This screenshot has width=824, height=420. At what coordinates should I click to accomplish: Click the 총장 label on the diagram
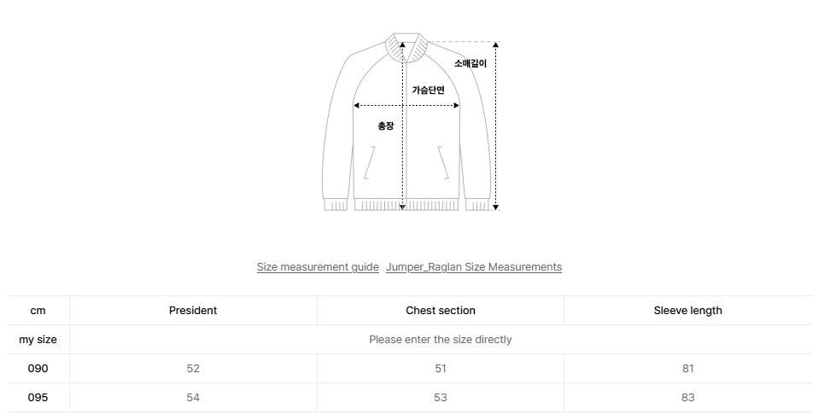(x=386, y=125)
